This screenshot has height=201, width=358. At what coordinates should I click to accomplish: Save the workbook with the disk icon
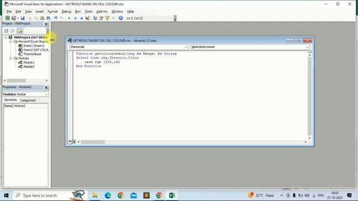(x=22, y=18)
